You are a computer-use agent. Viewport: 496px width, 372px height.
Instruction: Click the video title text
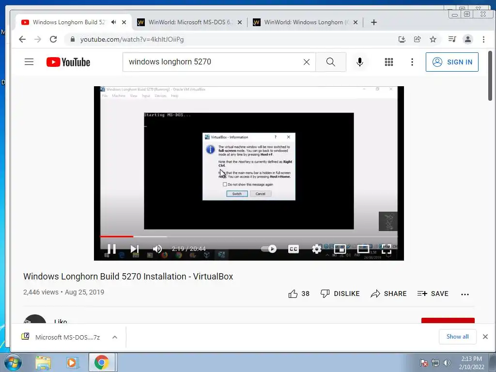click(128, 277)
